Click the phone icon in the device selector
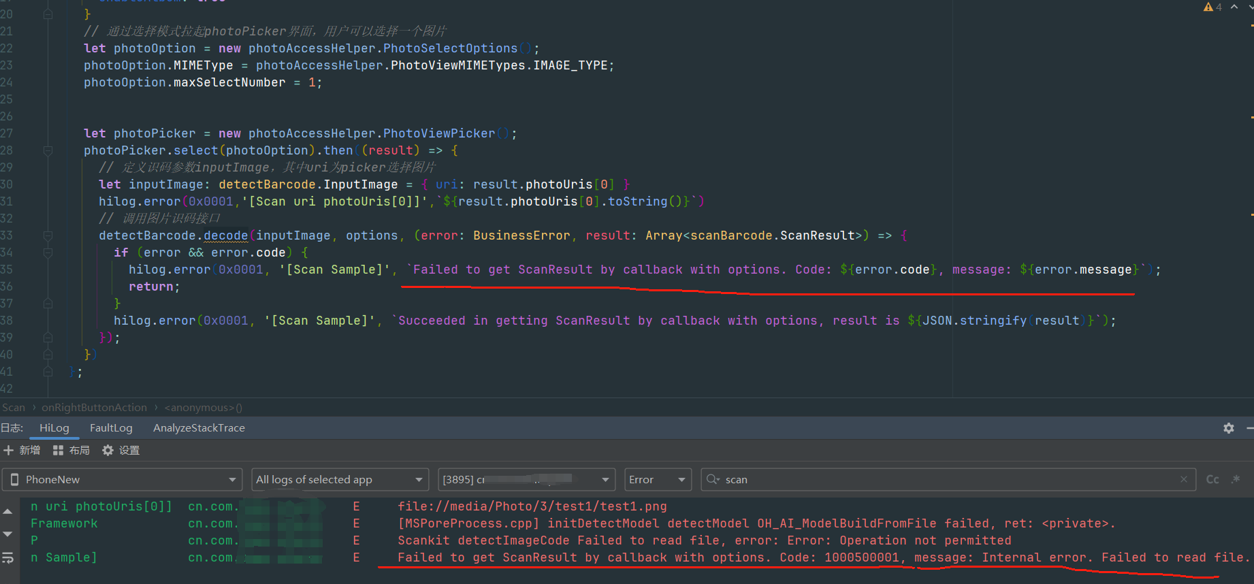The height and width of the screenshot is (584, 1254). [14, 480]
